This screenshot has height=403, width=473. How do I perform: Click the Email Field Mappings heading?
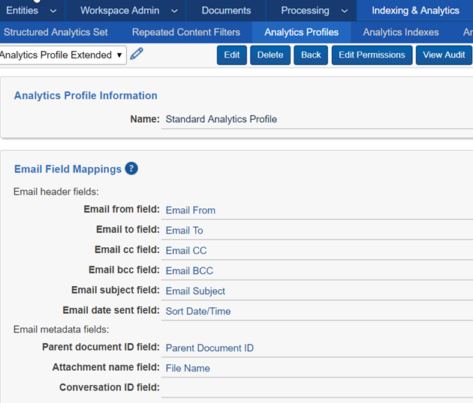coord(68,169)
